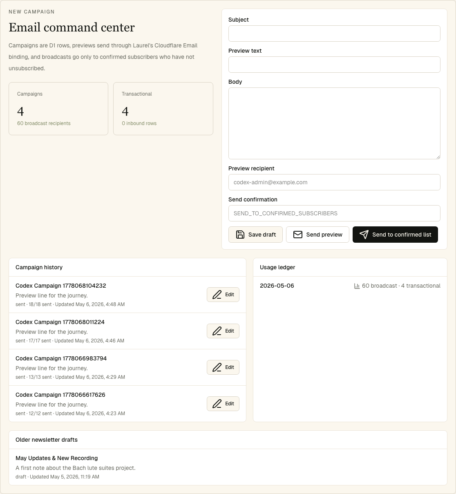The width and height of the screenshot is (456, 494).
Task: Select the Codex Campaign 1778068104232 title
Action: tap(61, 286)
